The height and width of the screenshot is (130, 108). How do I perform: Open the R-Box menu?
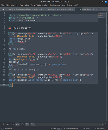pos(69,5)
